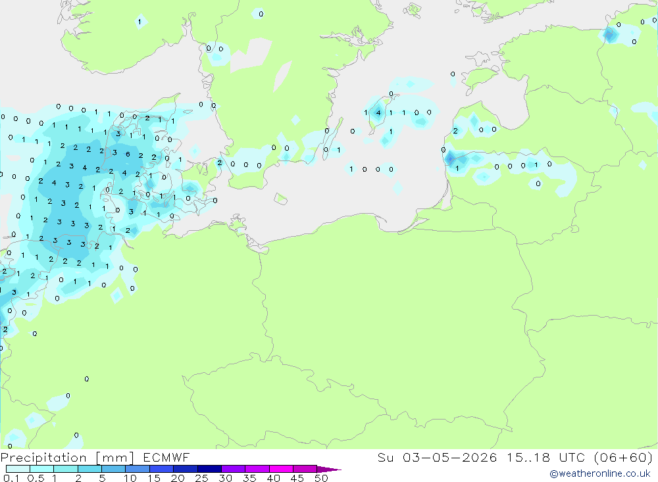Click the '(06+60)' forecast run text
658x482 pixels.
624,458
